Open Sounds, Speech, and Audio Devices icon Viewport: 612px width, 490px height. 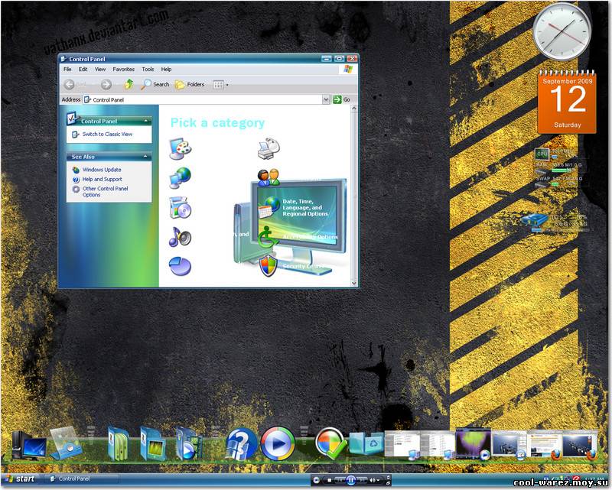click(x=180, y=237)
